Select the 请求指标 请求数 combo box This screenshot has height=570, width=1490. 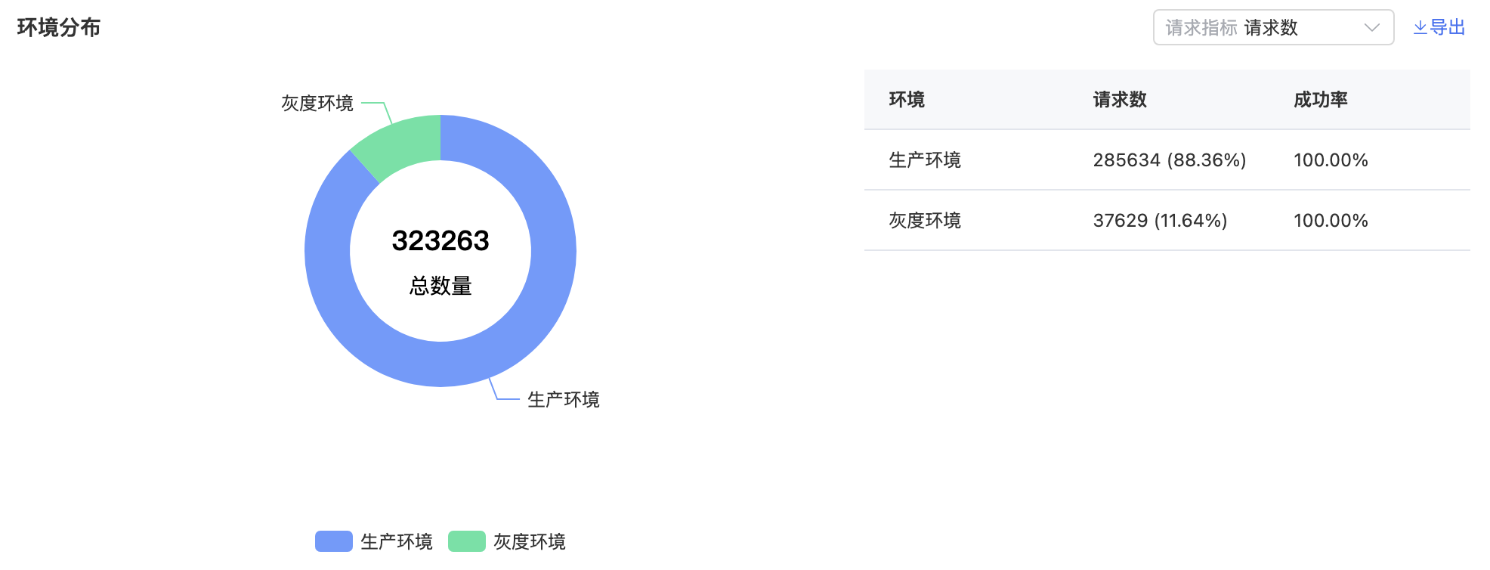1273,27
